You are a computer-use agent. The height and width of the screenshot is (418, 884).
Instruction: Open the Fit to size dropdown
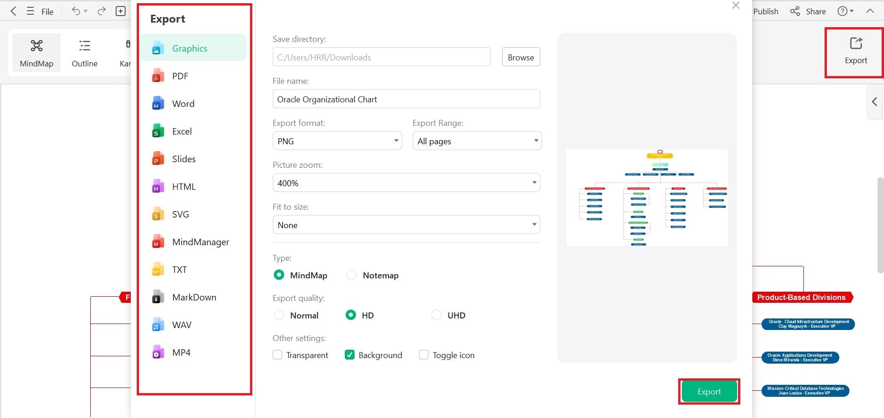(406, 225)
